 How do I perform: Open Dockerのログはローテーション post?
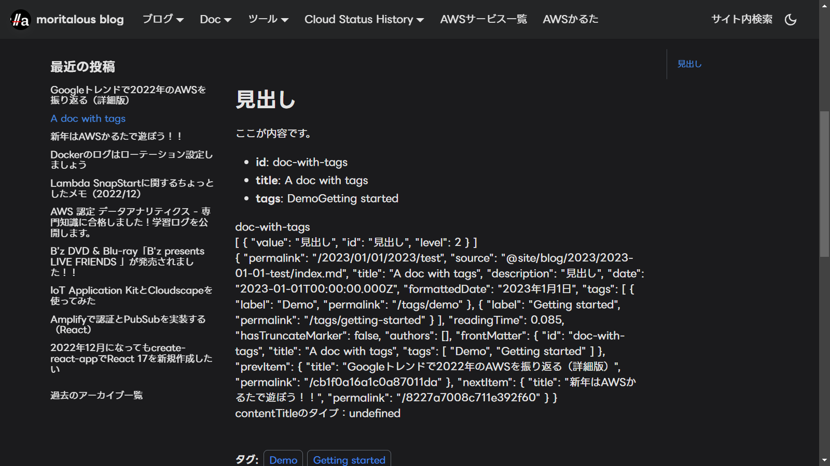coord(131,159)
